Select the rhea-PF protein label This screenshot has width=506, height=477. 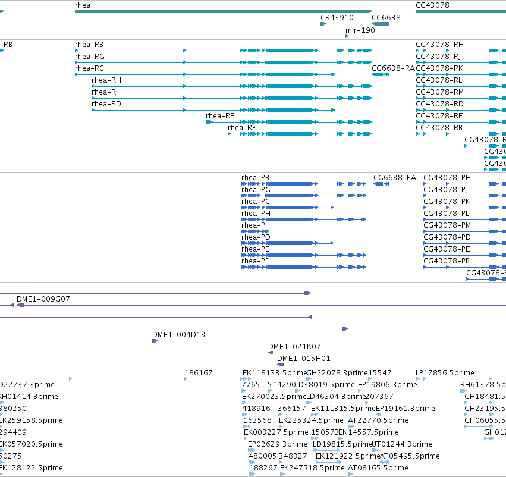(255, 262)
